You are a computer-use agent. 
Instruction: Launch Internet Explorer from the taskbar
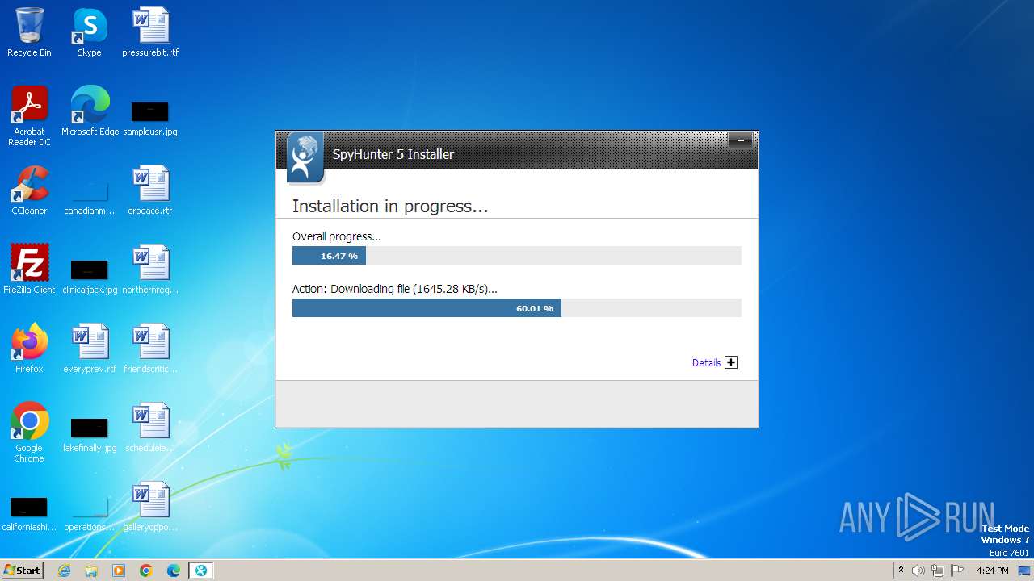click(x=65, y=571)
